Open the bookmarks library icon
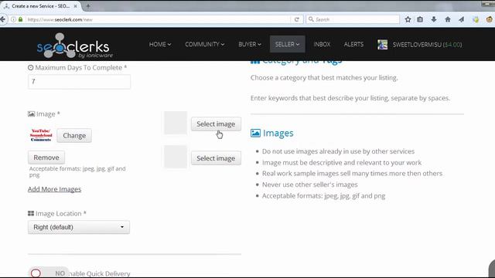Screen dimensions: 495x278 420,19
